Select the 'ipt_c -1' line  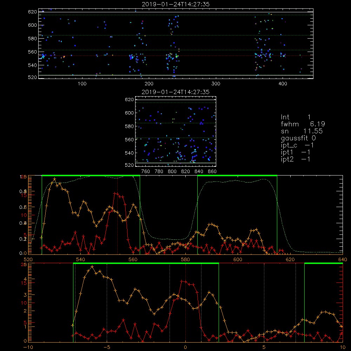(297, 145)
